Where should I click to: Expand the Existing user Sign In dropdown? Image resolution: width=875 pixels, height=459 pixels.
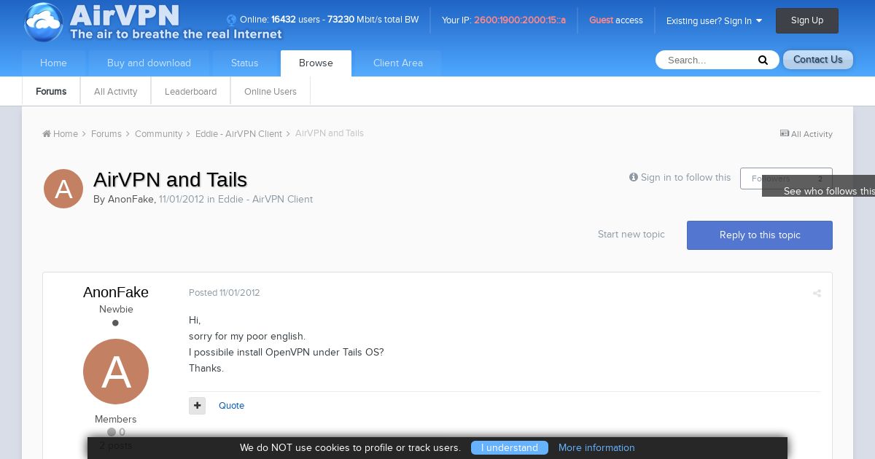coord(714,21)
